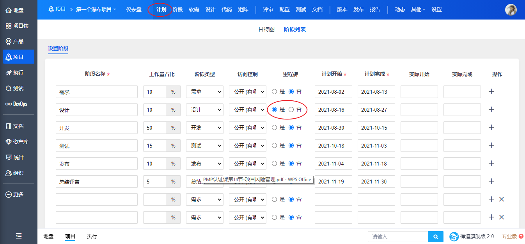The image size is (525, 244).
Task: Open the 地盘 home icon in sidebar
Action: point(9,10)
